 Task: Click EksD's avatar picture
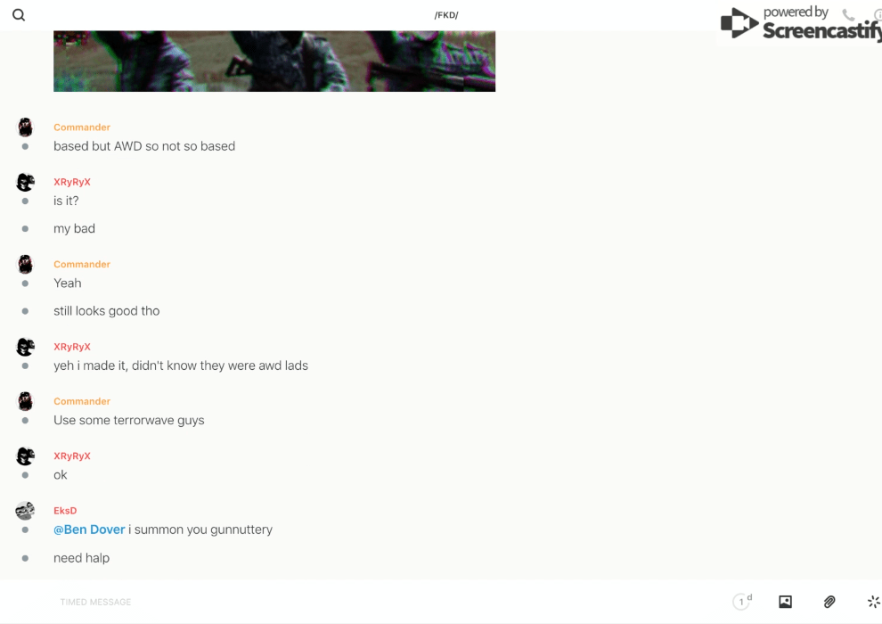[25, 510]
